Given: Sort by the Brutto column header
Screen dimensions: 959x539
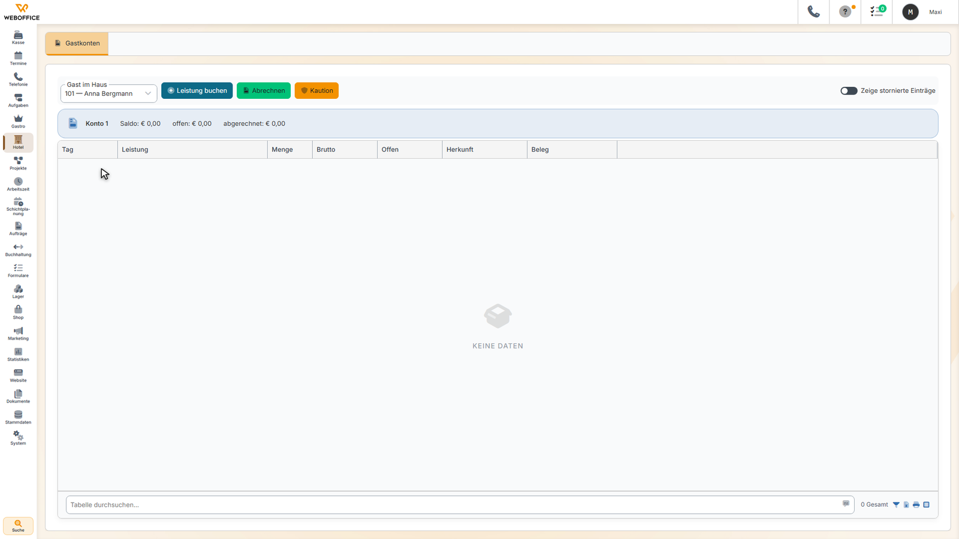Looking at the screenshot, I should click(345, 150).
